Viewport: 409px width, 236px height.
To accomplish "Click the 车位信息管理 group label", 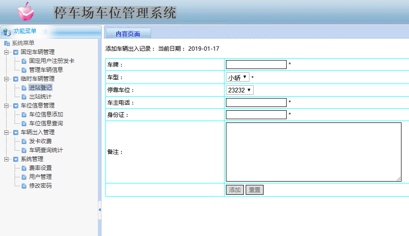I will pos(38,106).
